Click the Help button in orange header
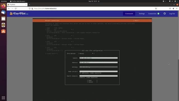Screen dimensions: 179x101 136,20
